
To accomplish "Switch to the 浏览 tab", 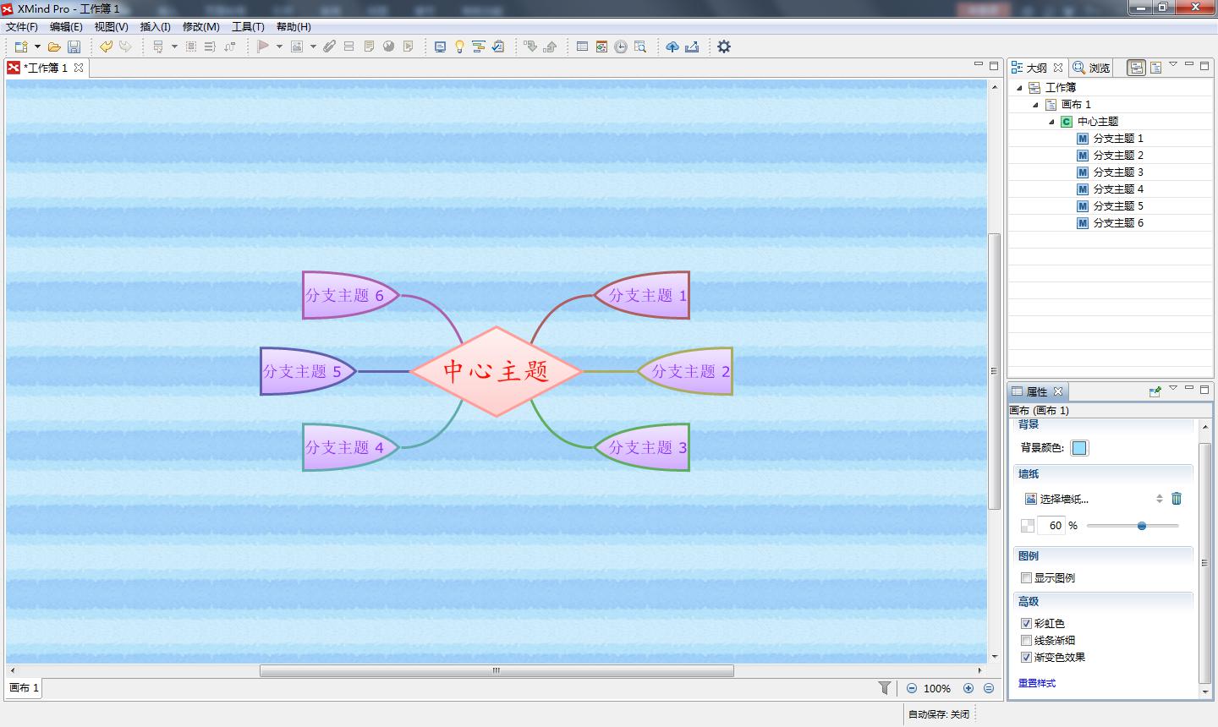I will 1091,68.
